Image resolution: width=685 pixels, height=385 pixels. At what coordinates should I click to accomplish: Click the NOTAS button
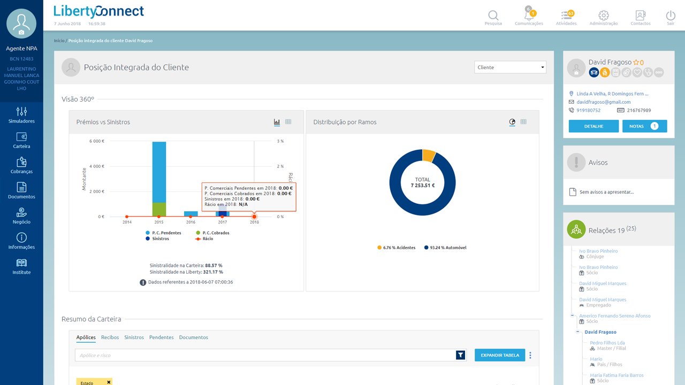click(644, 126)
